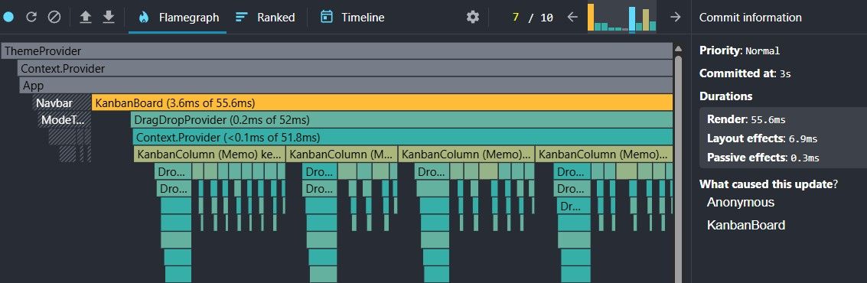Click the Priority: Normal text
This screenshot has height=283, width=867.
(739, 50)
